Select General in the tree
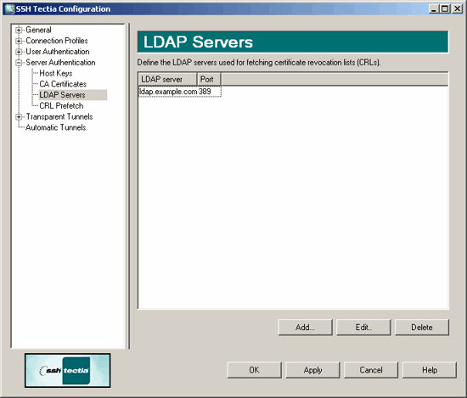Viewport: 467px width, 398px height. pos(38,30)
